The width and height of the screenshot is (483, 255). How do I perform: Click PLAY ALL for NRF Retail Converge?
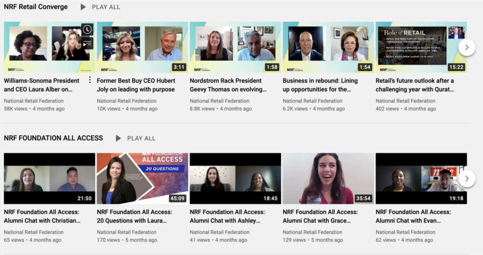click(106, 7)
